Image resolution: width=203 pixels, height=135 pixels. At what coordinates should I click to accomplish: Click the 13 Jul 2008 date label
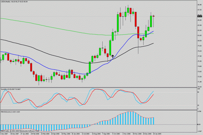pos(85,134)
